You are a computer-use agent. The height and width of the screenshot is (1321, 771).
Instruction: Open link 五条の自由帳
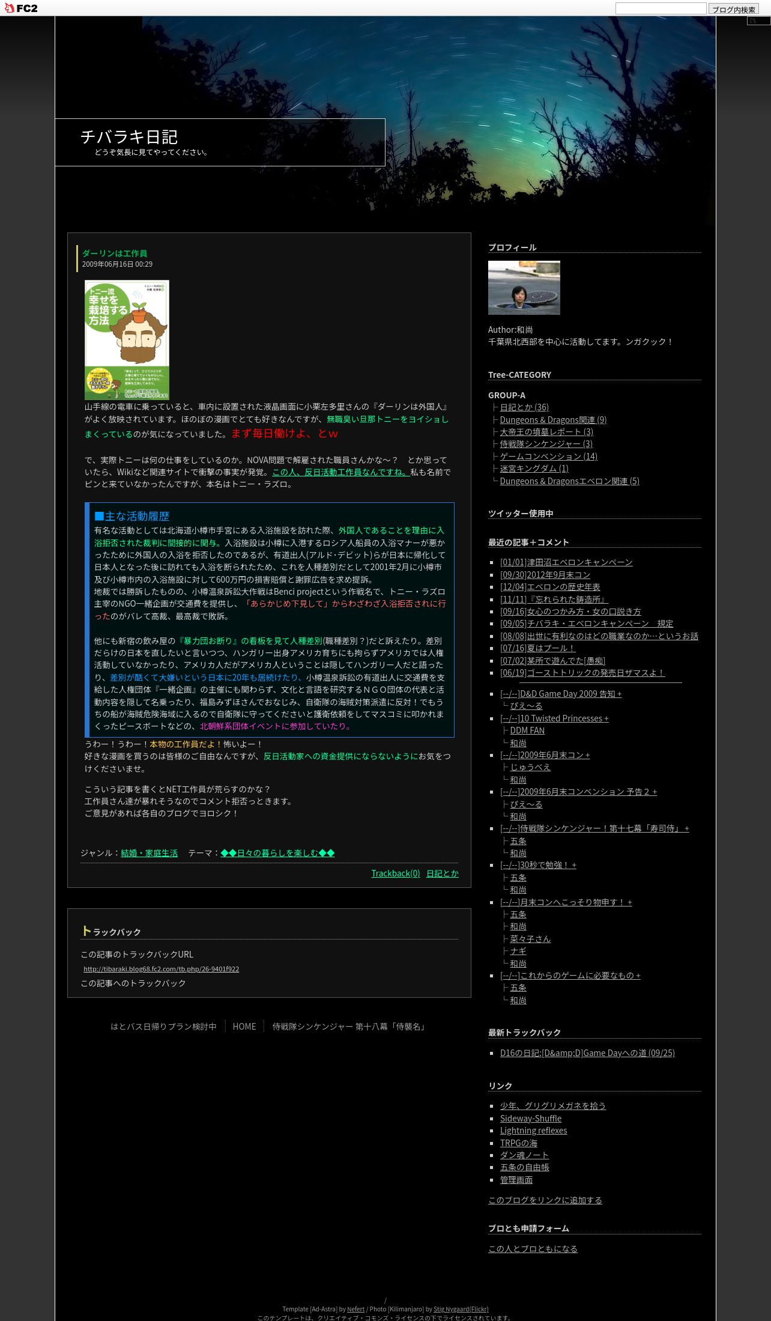point(525,1167)
